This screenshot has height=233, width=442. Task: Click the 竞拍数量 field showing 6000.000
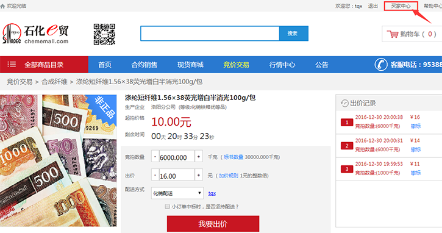(x=177, y=157)
